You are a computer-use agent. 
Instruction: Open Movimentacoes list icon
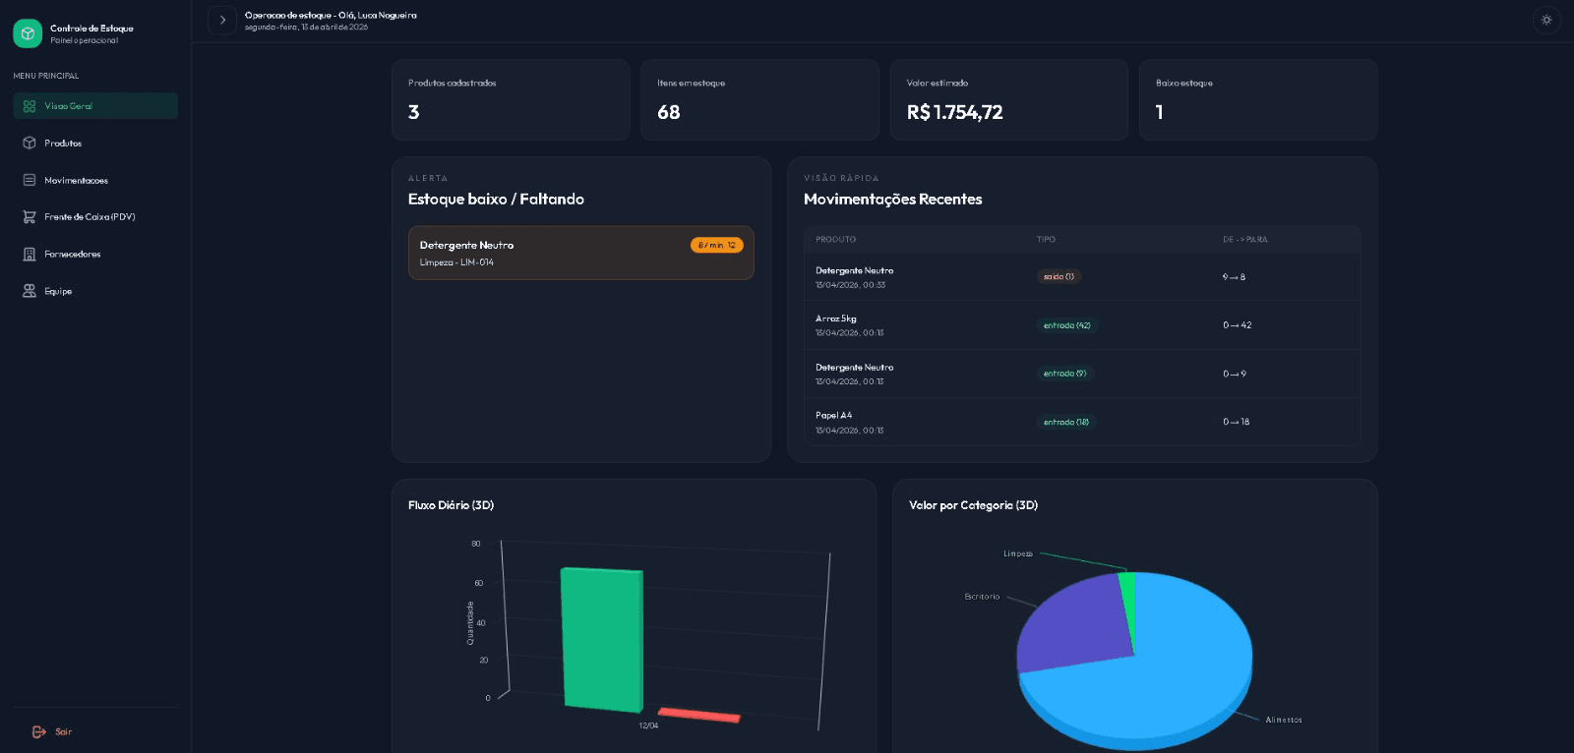point(30,181)
